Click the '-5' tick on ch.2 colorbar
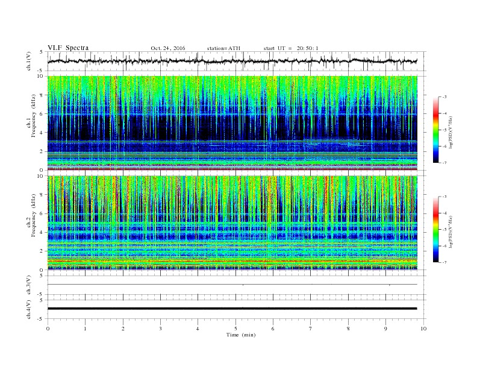This screenshot has width=477, height=369. pos(444,230)
